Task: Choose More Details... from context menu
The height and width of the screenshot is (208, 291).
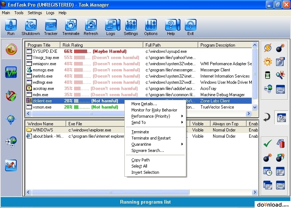Action: click(x=156, y=104)
